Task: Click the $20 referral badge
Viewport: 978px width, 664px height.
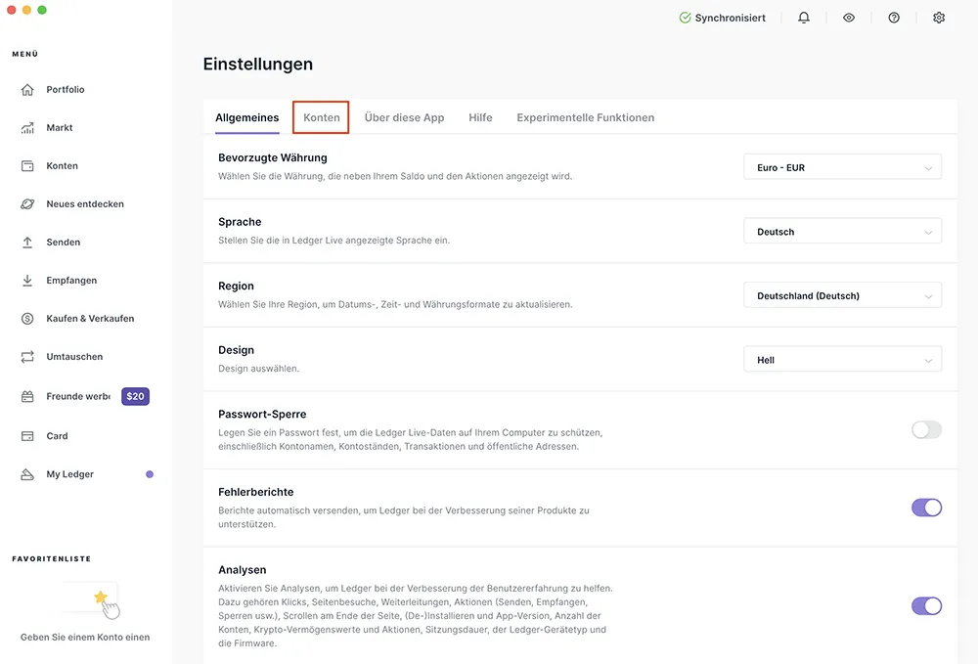Action: coord(135,397)
